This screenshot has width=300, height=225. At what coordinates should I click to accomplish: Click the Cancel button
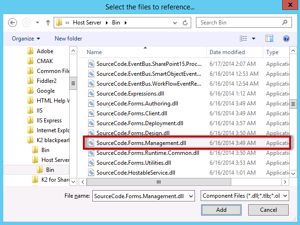click(x=268, y=210)
